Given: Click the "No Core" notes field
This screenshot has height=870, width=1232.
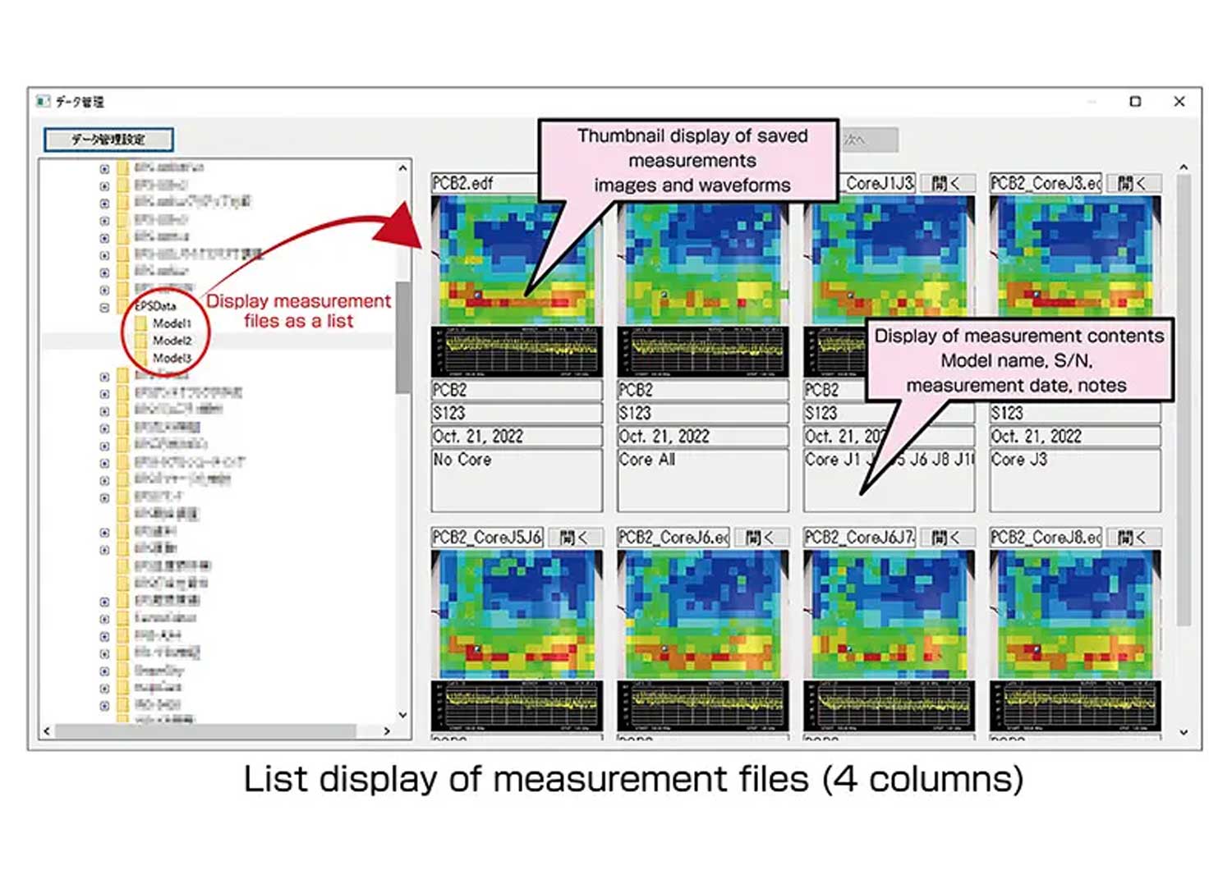Looking at the screenshot, I should pos(516,479).
